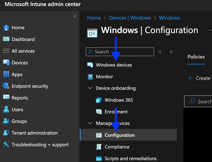Open All services in the sidebar
The width and height of the screenshot is (212, 162).
(23, 51)
